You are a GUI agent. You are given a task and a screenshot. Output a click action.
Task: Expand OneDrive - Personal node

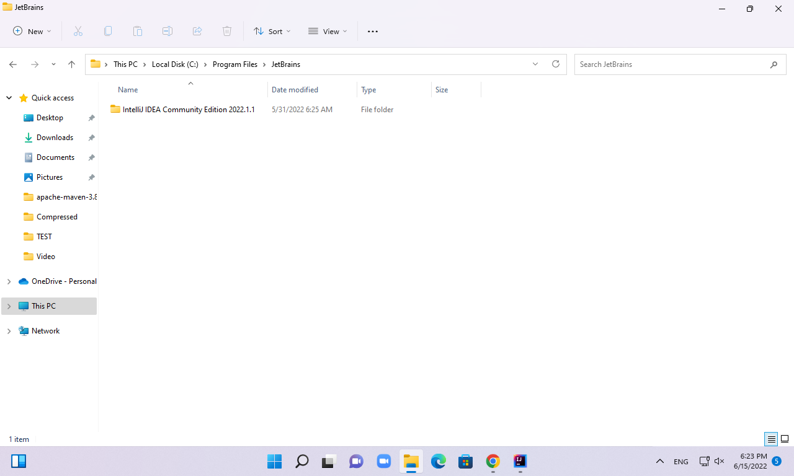click(9, 281)
